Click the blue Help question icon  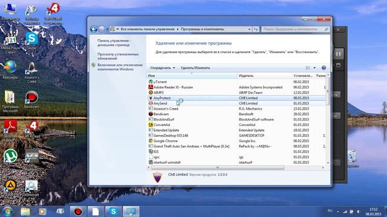point(324,68)
